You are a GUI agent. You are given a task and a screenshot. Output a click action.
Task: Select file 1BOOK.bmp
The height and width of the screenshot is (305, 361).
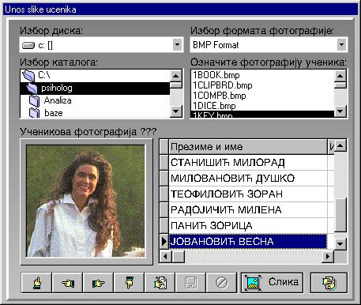pos(262,75)
